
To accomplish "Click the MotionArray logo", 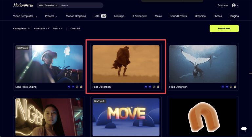I will pos(23,5).
